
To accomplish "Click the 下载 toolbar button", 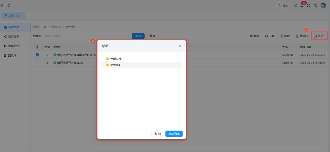I will [x=270, y=36].
